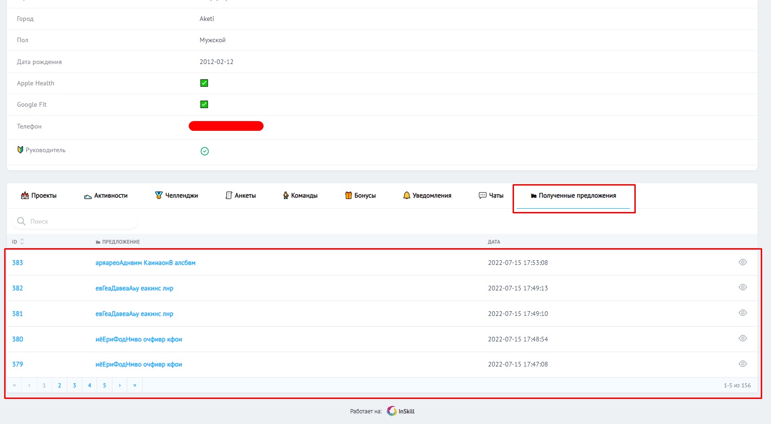771x424 pixels.
Task: Open the Челленджи tab
Action: click(177, 195)
